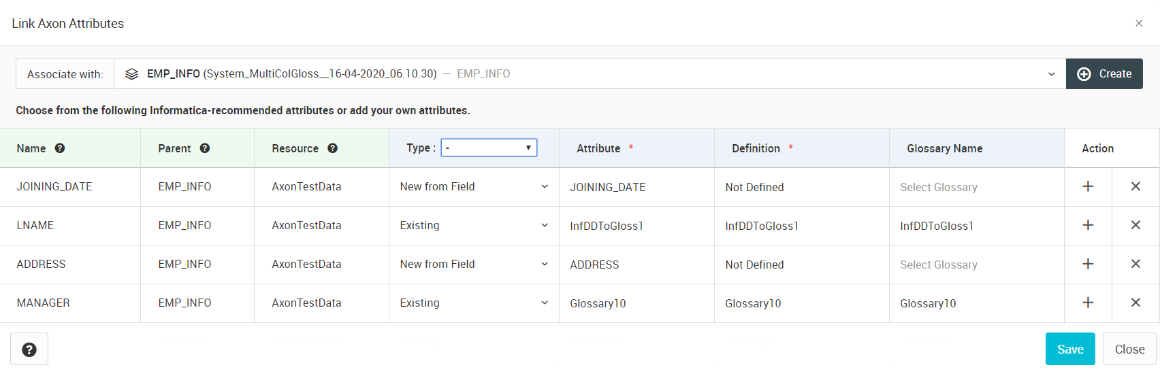This screenshot has height=374, width=1160.
Task: Click the Close button
Action: tap(1129, 349)
